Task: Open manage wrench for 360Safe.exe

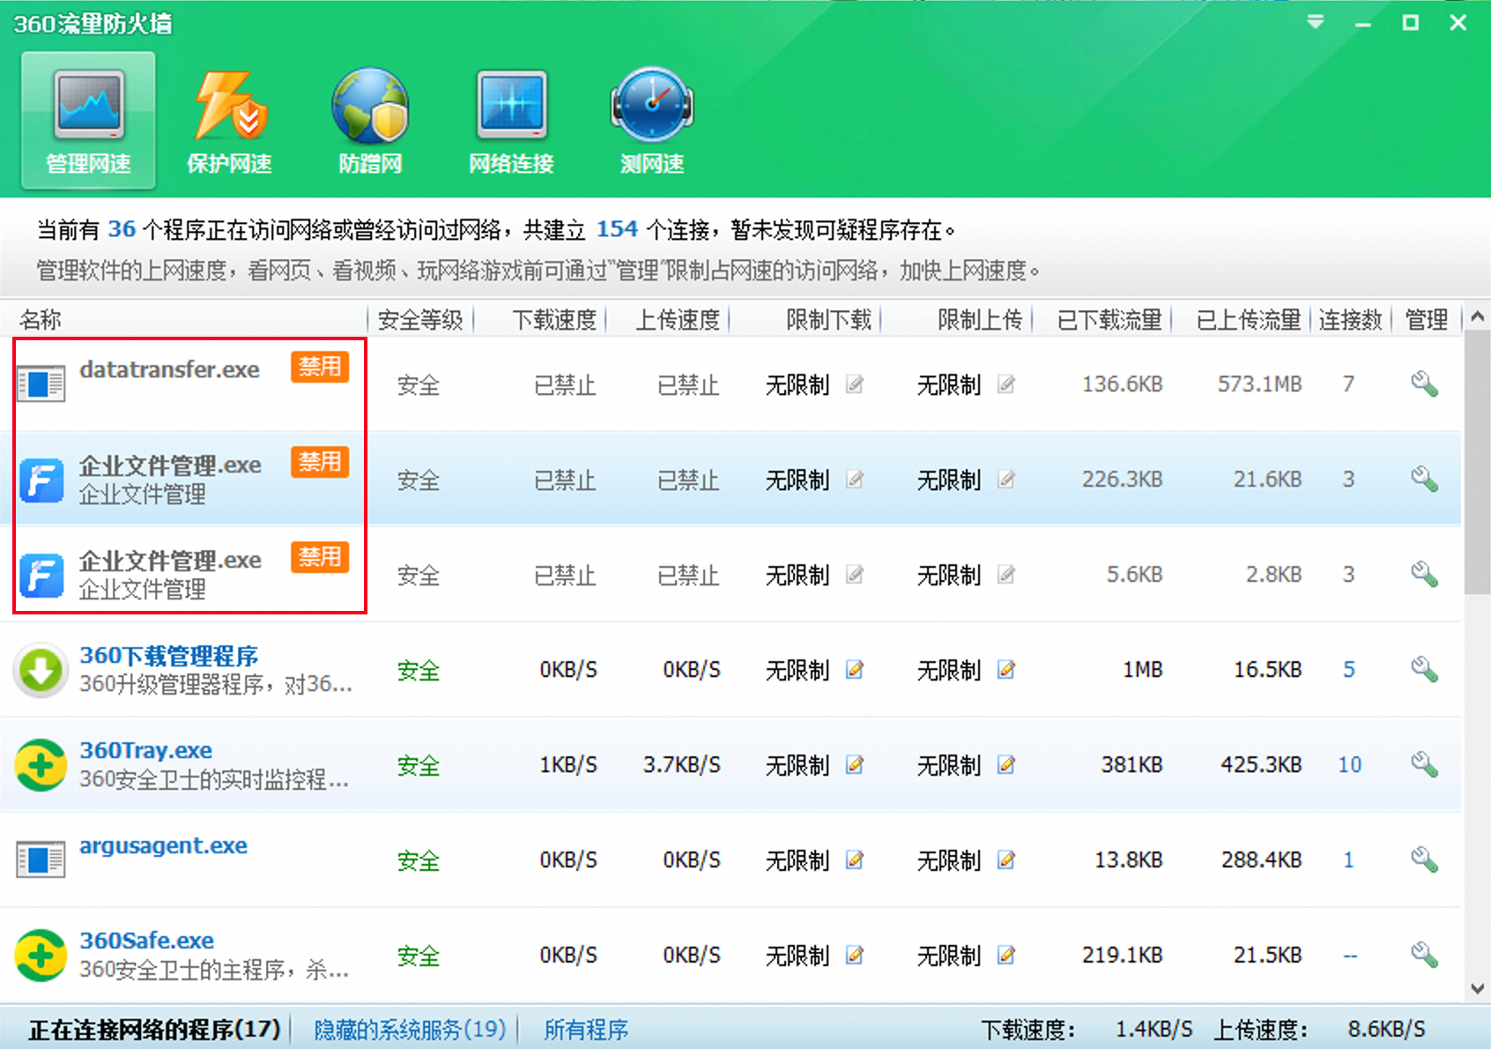Action: point(1424,955)
